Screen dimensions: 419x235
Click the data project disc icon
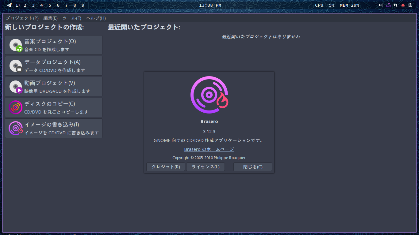[16, 66]
